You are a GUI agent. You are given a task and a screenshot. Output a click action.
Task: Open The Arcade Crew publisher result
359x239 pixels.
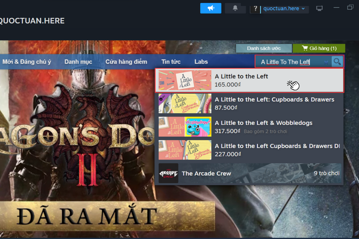249,173
